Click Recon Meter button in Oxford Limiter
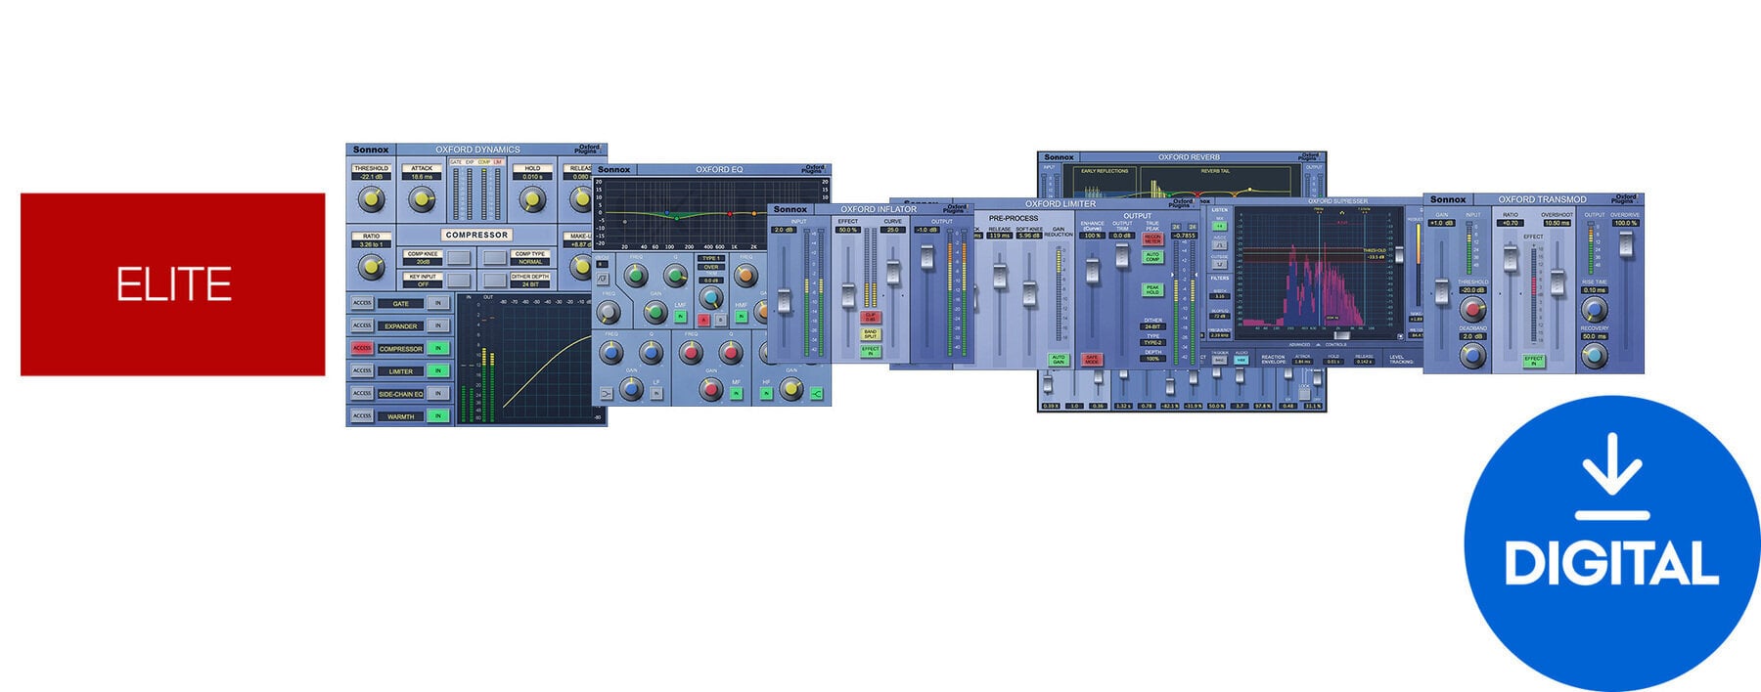The image size is (1761, 692). (x=1152, y=238)
